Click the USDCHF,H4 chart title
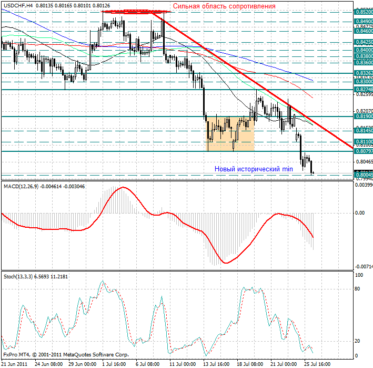Viewport: 373px width, 368px height. 17,5
